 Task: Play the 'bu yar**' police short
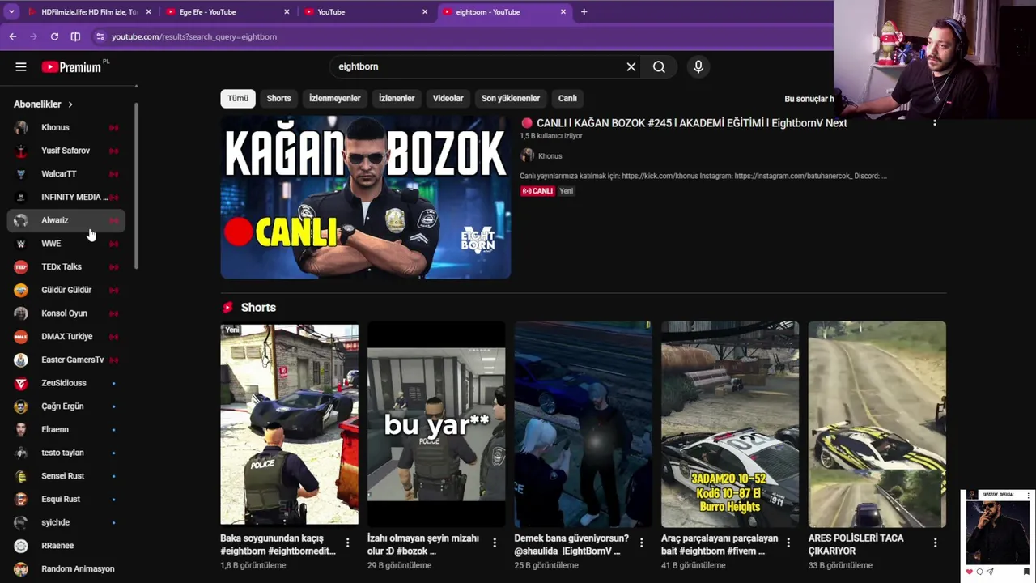coord(436,424)
